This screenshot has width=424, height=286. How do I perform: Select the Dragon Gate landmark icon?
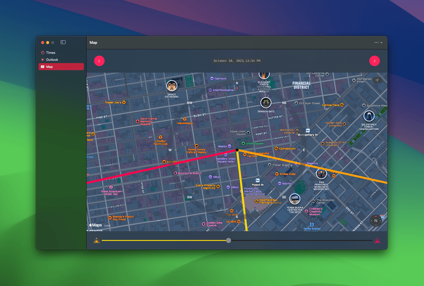tap(266, 103)
